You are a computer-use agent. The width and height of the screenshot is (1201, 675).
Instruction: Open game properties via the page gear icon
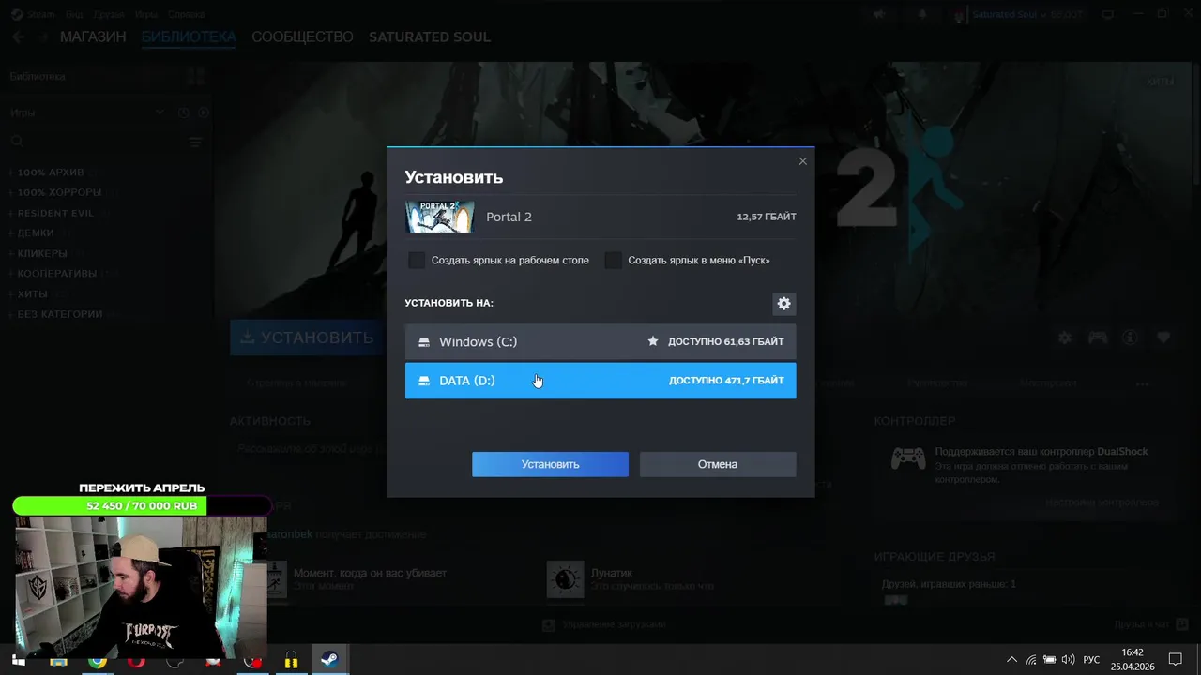click(x=1064, y=337)
